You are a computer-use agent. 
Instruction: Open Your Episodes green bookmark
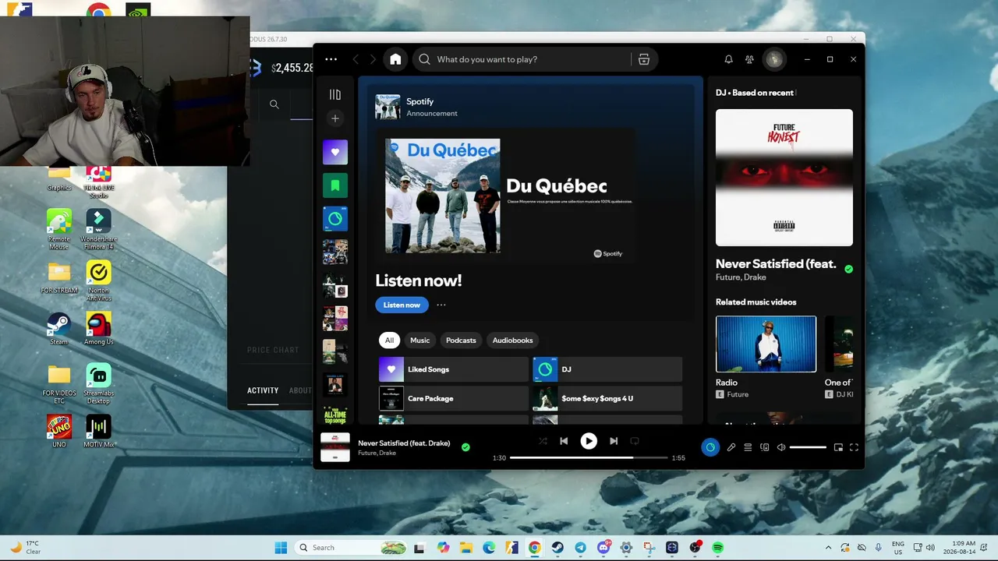click(x=335, y=185)
